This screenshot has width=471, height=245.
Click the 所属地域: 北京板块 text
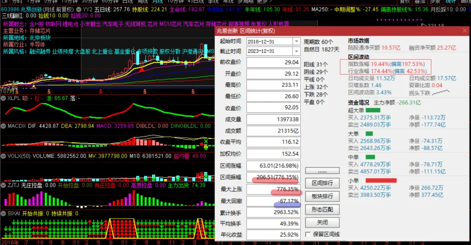27,38
